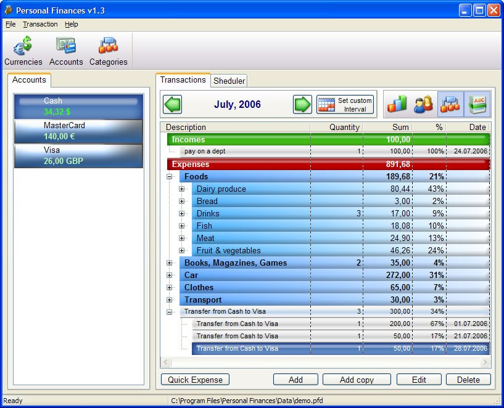The image size is (504, 408).
Task: Select the Cash account
Action: [78, 107]
